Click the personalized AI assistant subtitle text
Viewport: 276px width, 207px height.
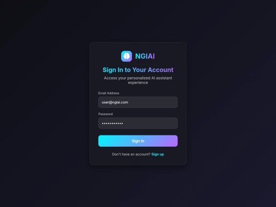(x=138, y=80)
